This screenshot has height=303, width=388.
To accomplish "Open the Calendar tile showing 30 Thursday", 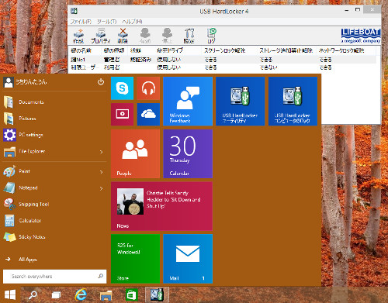I will pos(188,153).
